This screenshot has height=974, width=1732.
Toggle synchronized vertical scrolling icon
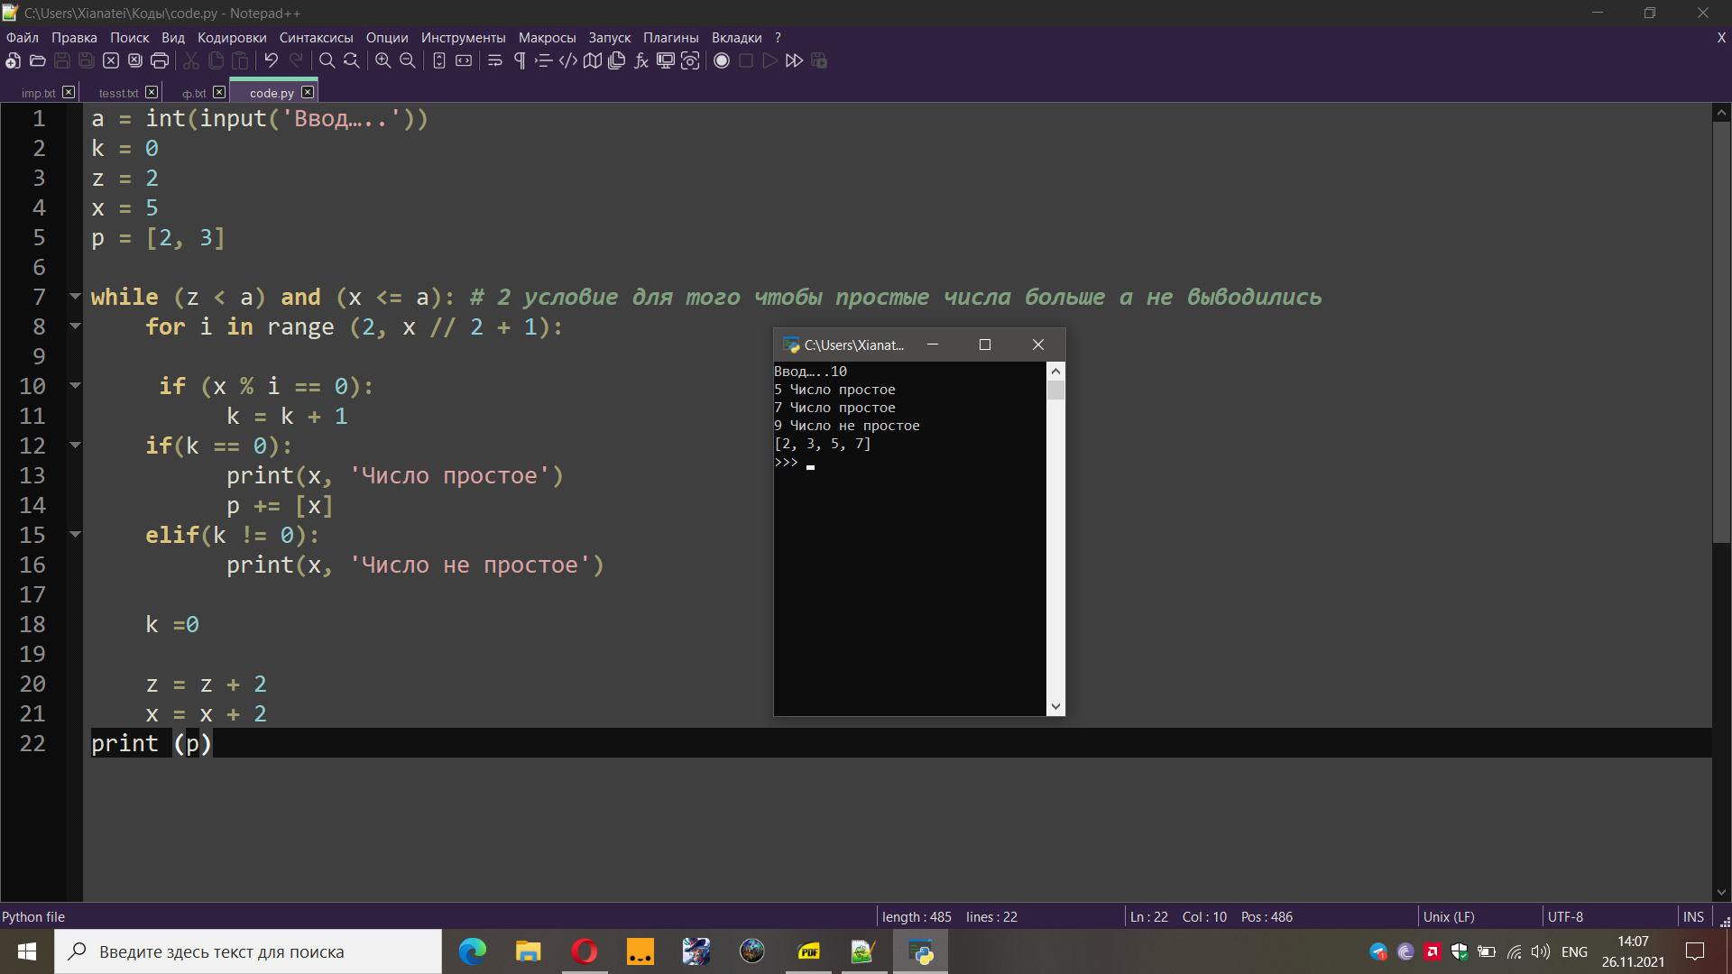pos(438,60)
